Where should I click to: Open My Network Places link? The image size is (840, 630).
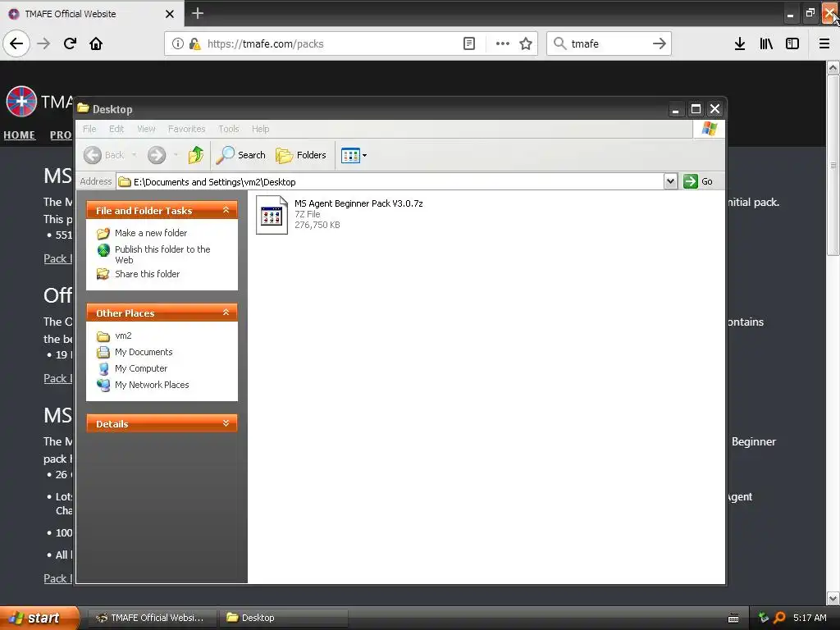point(143,385)
